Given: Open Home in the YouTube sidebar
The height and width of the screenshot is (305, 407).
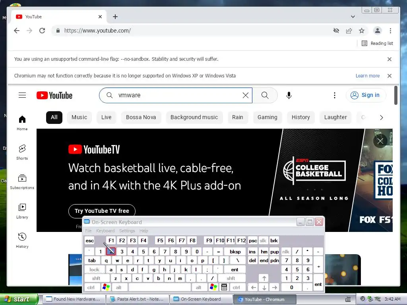Looking at the screenshot, I should coord(22,123).
